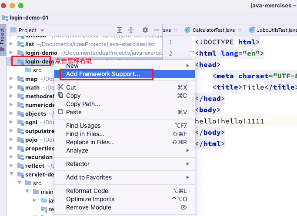Expand the ognl module node

tap(11, 122)
